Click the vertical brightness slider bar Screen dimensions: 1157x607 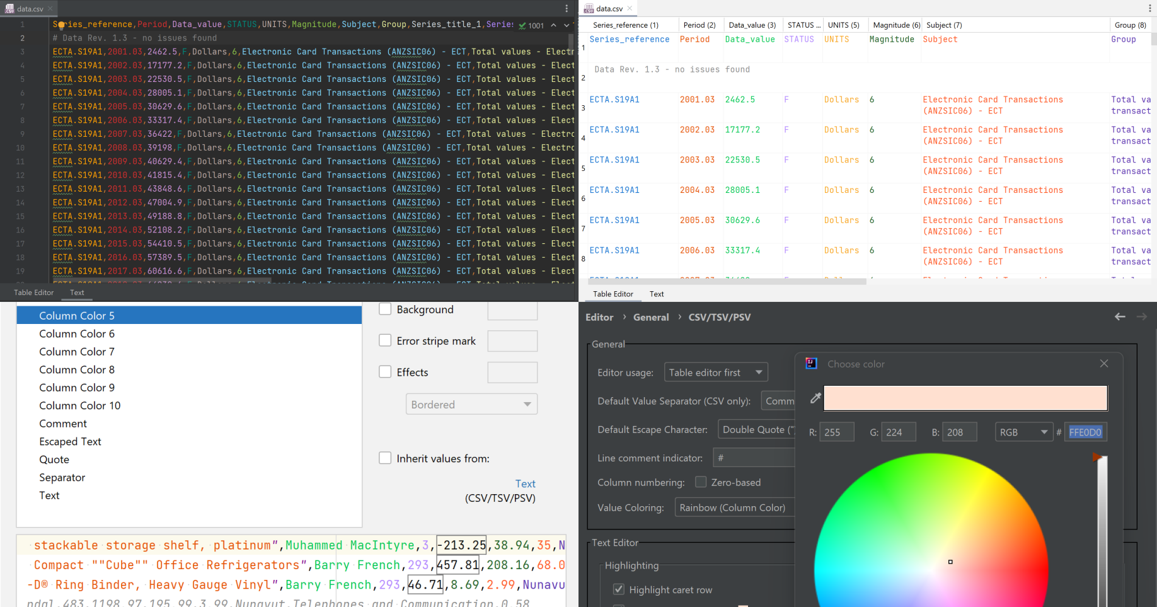pos(1102,531)
